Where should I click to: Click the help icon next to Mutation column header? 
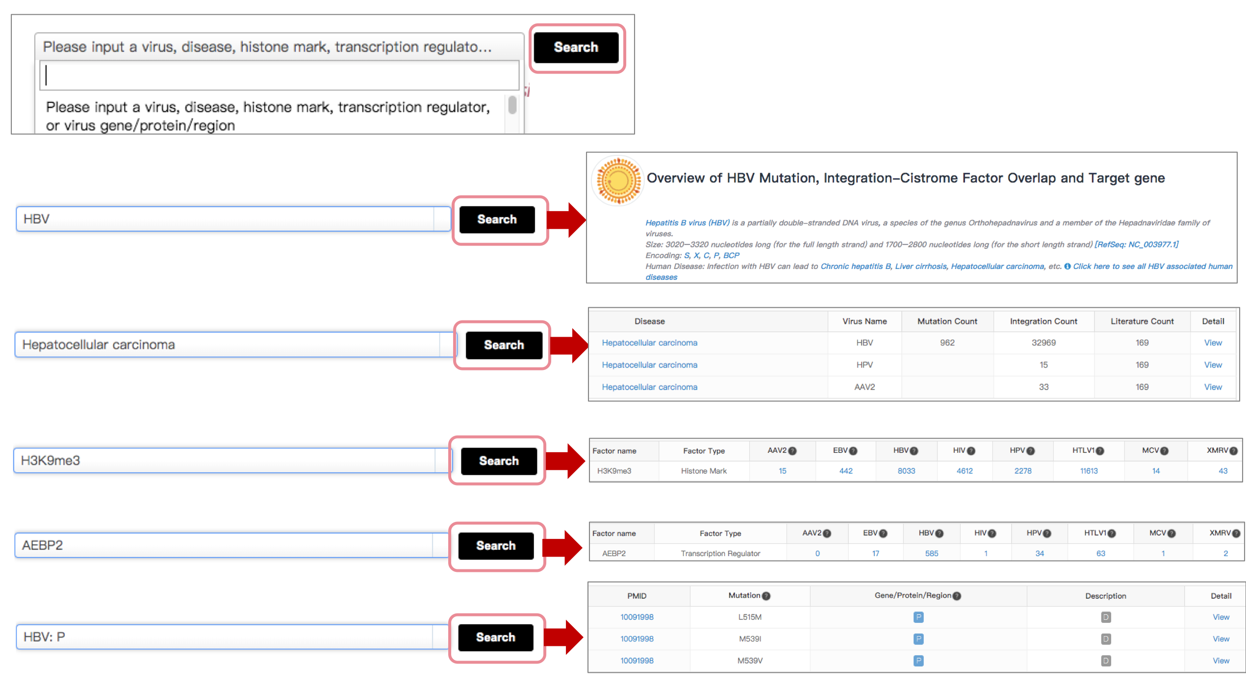pos(766,596)
